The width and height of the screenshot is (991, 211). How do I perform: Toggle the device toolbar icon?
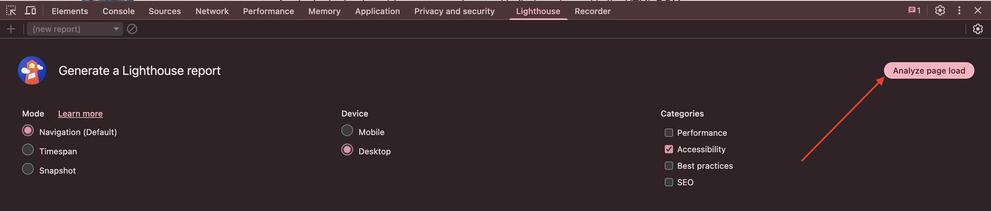coord(30,11)
